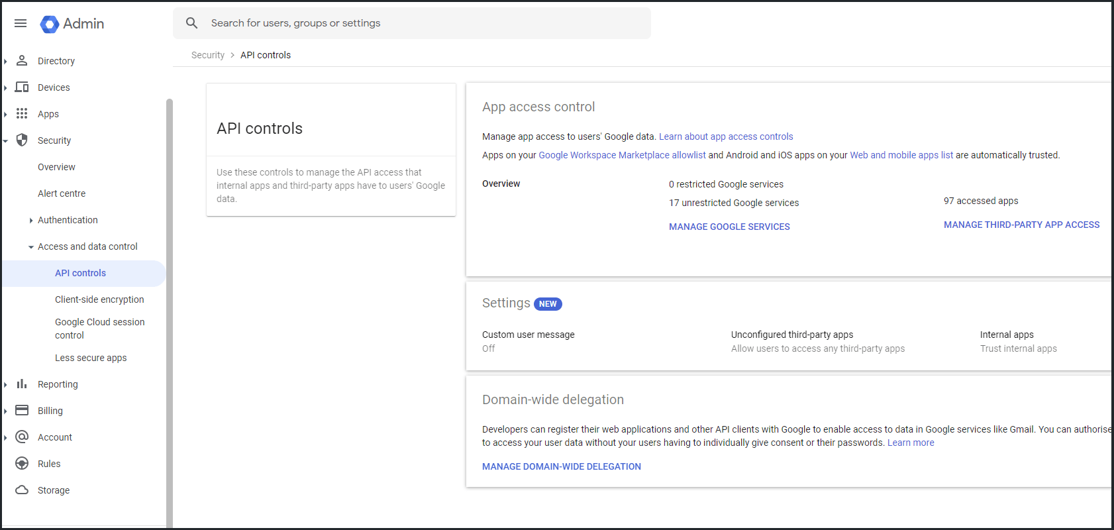
Task: Focus the search users, groups or settings field
Action: [x=424, y=23]
